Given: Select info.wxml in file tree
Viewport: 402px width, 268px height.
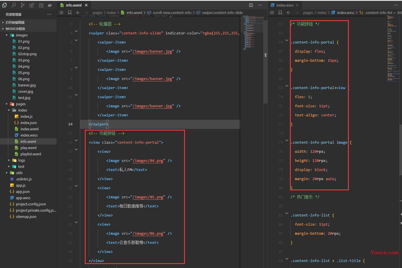Looking at the screenshot, I should click(28, 141).
